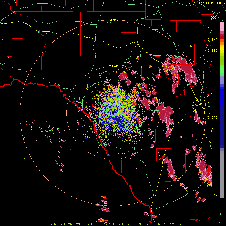Click the dark navy segment of the color bar
226x226 pixels.
[222, 127]
